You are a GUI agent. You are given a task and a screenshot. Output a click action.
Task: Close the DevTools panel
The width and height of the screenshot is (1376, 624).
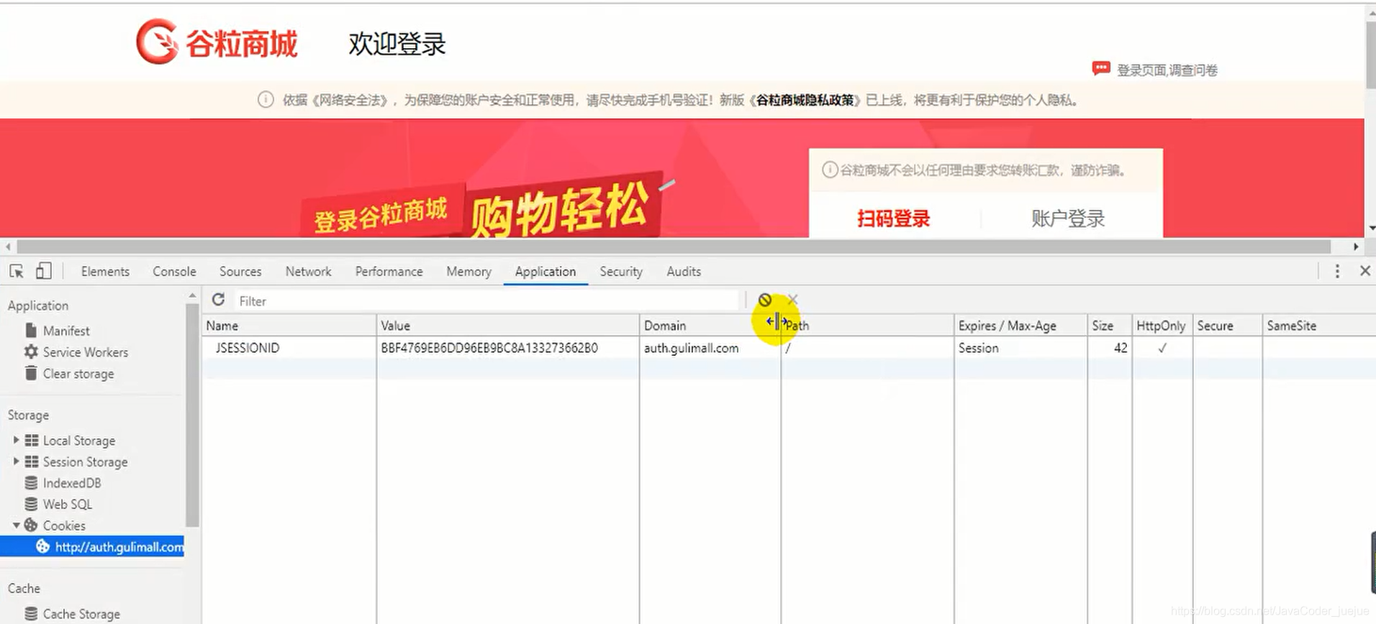click(x=1364, y=271)
